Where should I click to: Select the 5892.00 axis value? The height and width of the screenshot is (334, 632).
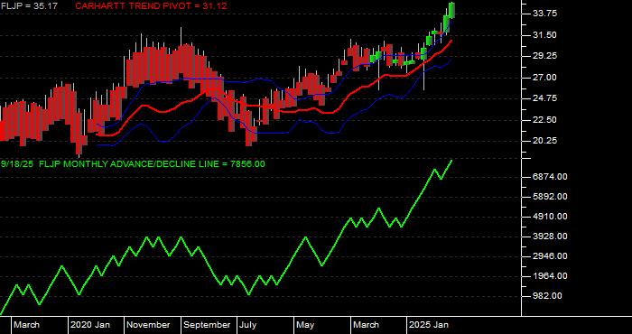550,197
